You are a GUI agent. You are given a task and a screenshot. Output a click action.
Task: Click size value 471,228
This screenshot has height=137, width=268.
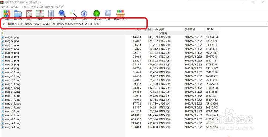coord(136,111)
